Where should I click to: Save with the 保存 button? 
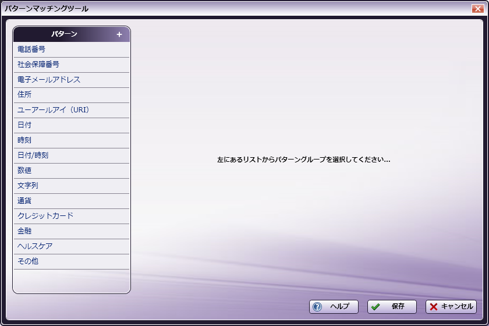pos(392,307)
